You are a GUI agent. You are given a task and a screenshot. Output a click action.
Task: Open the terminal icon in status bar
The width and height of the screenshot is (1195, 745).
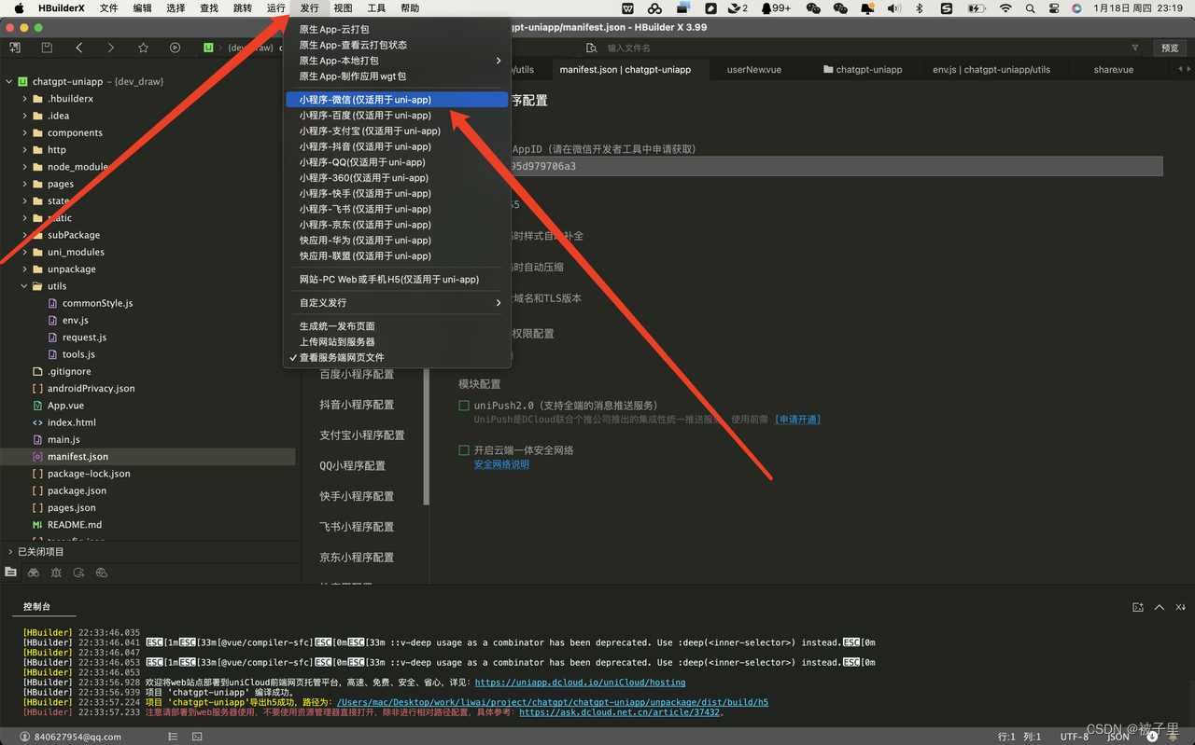pos(197,737)
